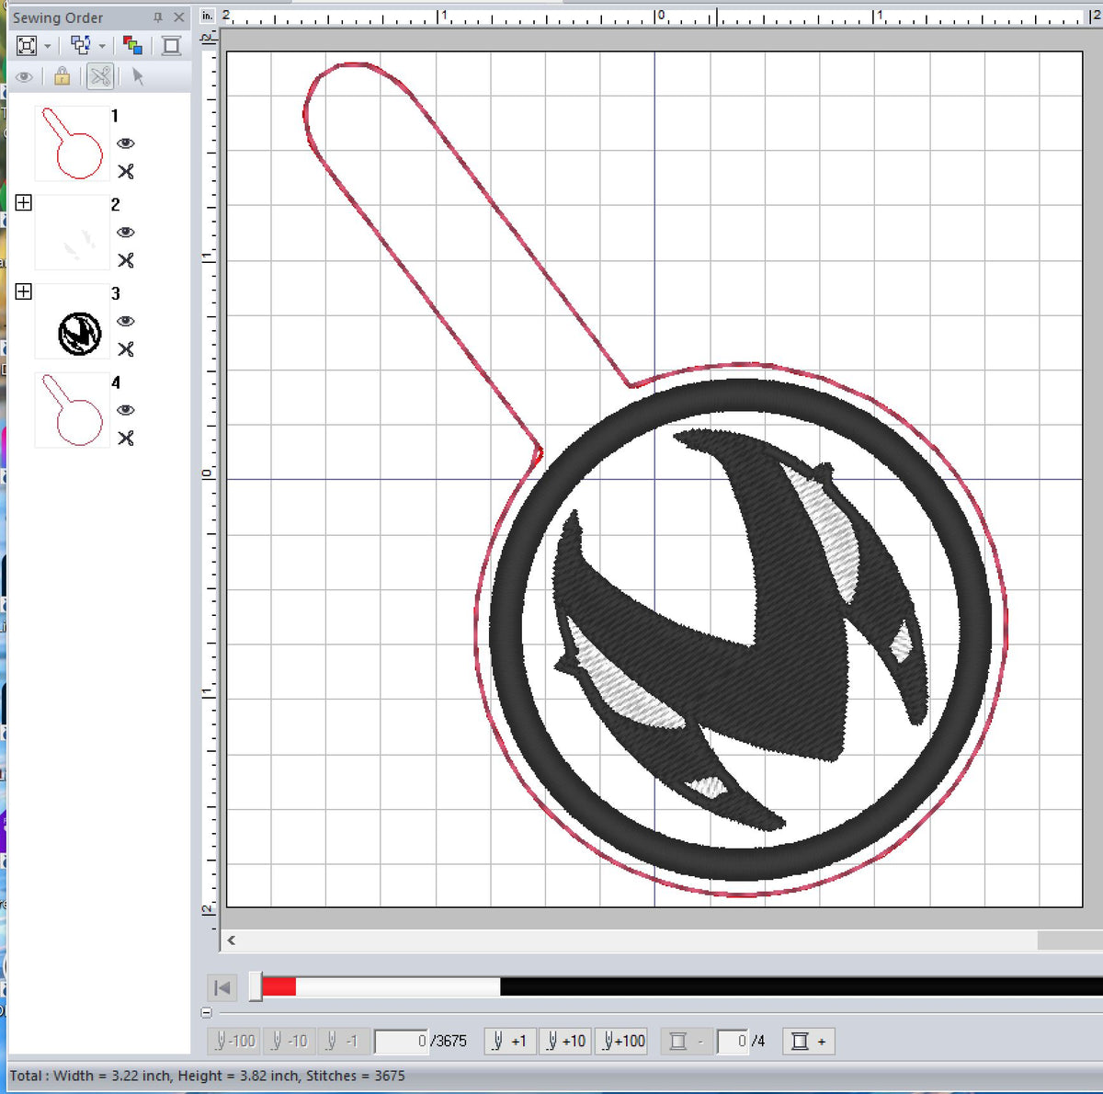Click the thread spool icon in Sewing Order toolbar
The image size is (1103, 1094).
coord(171,45)
